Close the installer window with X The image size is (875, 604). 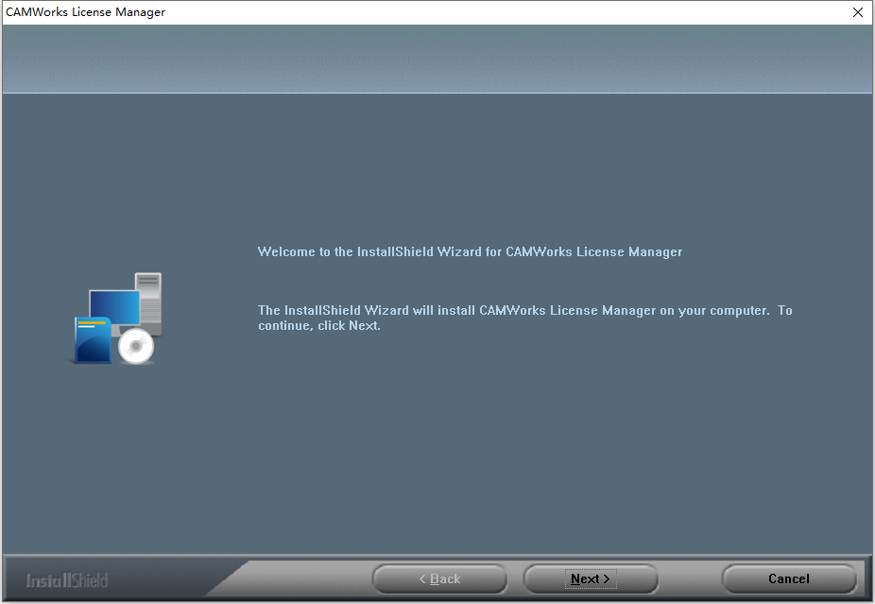tap(858, 12)
